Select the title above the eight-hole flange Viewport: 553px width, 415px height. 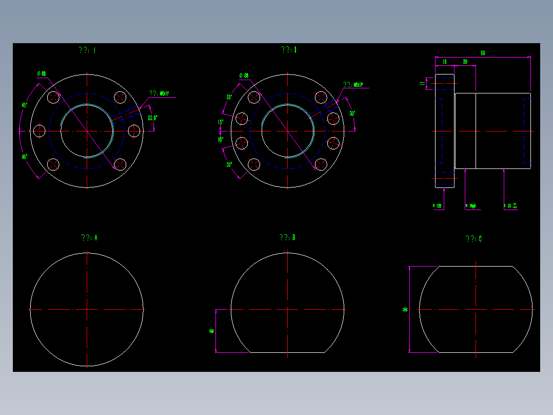[289, 50]
